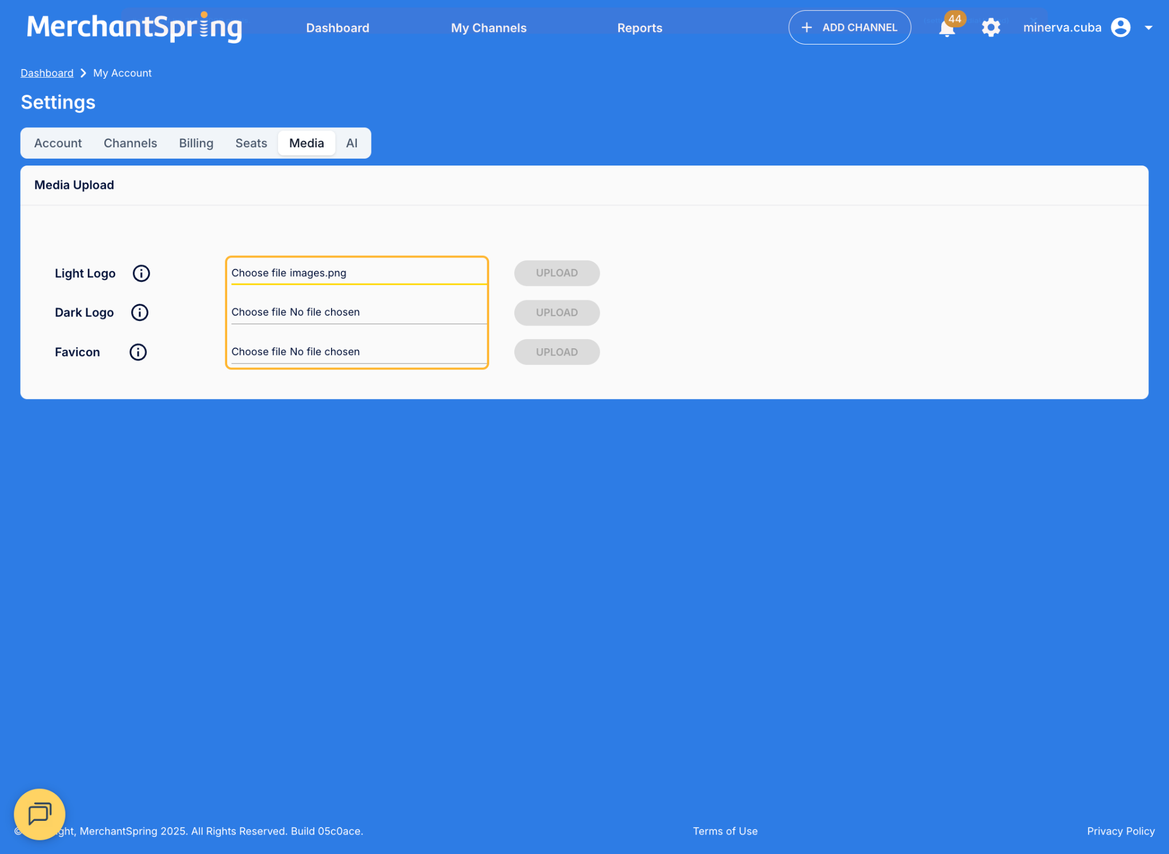Click the user profile avatar icon

(1120, 27)
